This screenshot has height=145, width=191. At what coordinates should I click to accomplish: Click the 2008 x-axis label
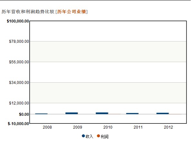[x=47, y=127]
